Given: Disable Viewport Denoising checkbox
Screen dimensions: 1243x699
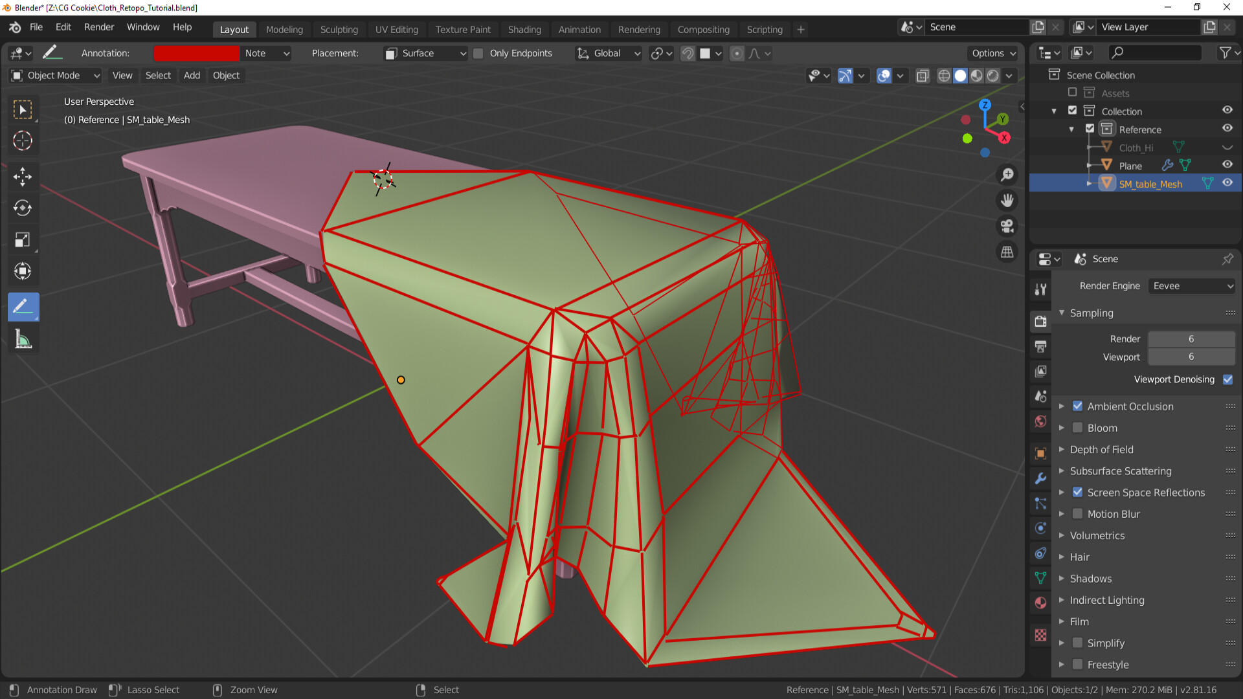Looking at the screenshot, I should [x=1227, y=380].
